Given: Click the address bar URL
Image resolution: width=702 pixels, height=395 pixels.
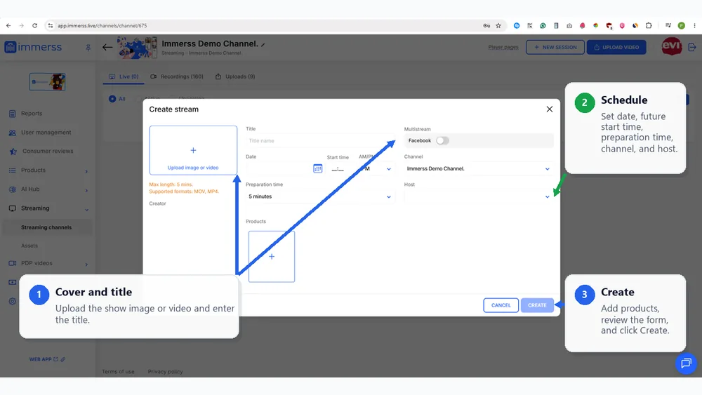Looking at the screenshot, I should pyautogui.click(x=102, y=25).
